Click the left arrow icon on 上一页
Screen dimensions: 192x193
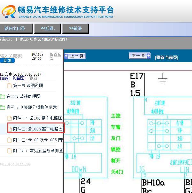[66, 56]
